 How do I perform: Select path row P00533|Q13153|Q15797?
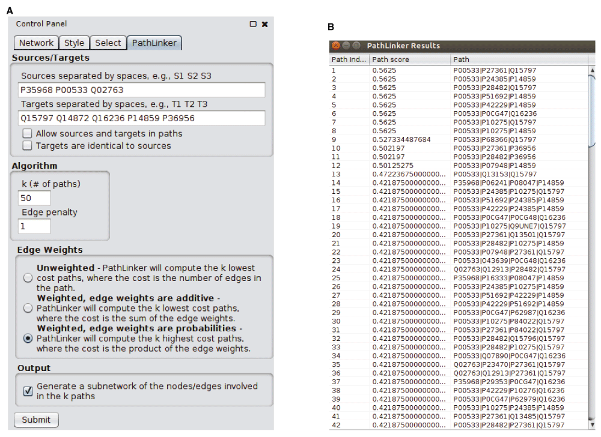[459, 174]
